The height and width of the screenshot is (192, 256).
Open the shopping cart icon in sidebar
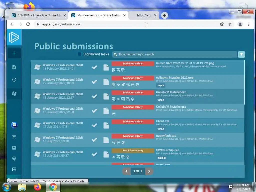(x=14, y=137)
